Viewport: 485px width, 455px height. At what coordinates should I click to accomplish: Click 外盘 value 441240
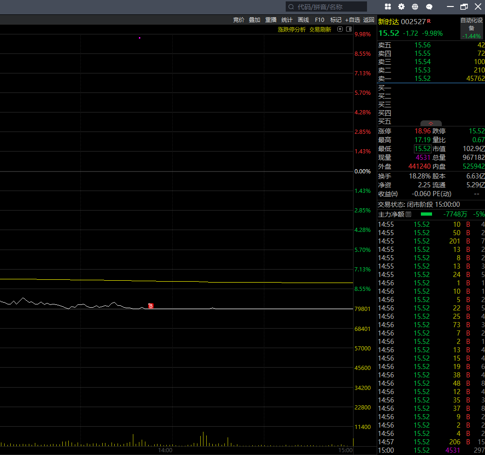419,166
